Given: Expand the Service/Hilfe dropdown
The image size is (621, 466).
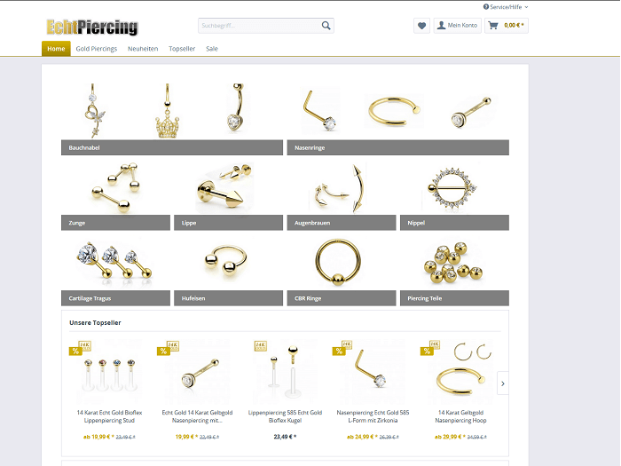Looking at the screenshot, I should click(506, 7).
